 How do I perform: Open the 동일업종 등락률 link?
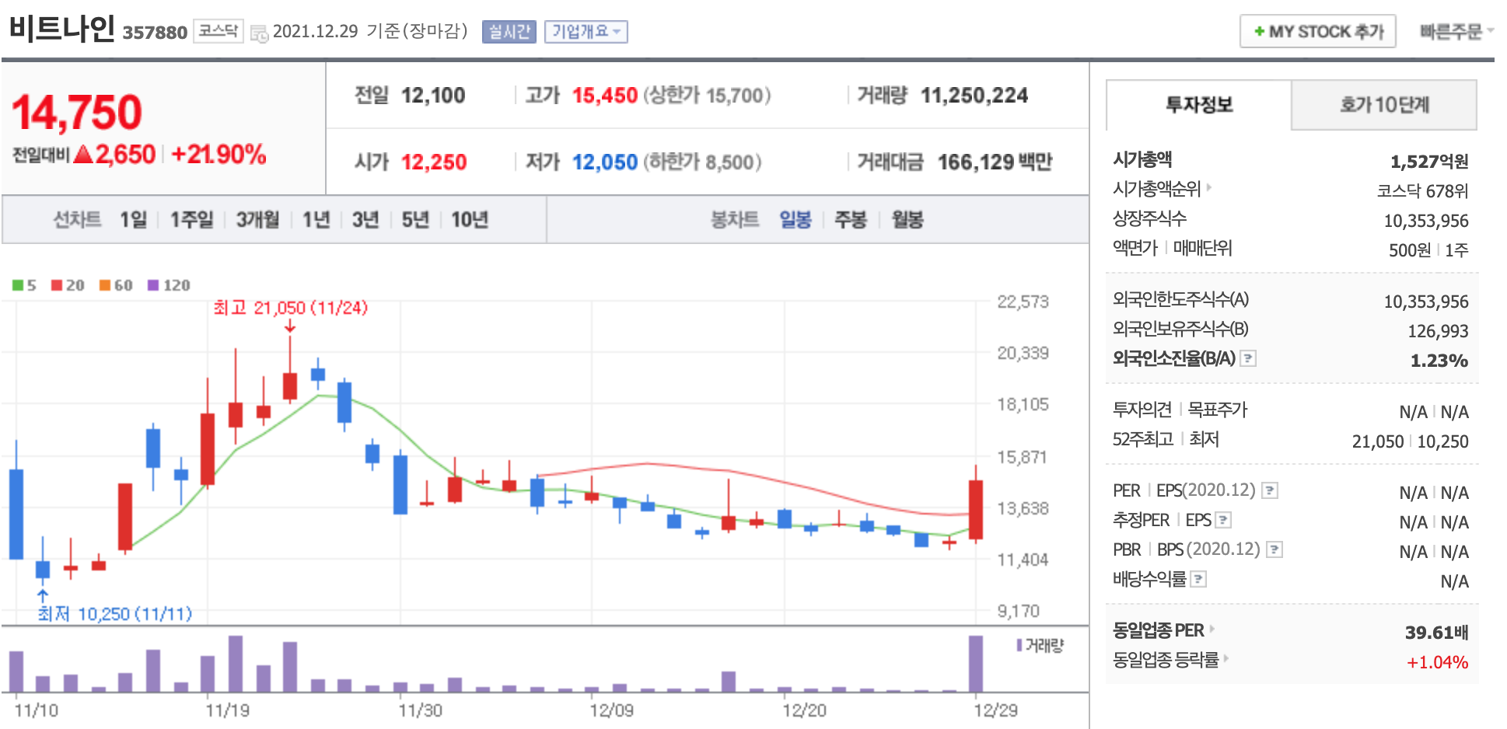tap(1166, 660)
